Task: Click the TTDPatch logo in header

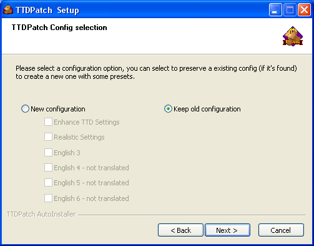Action: [x=293, y=36]
